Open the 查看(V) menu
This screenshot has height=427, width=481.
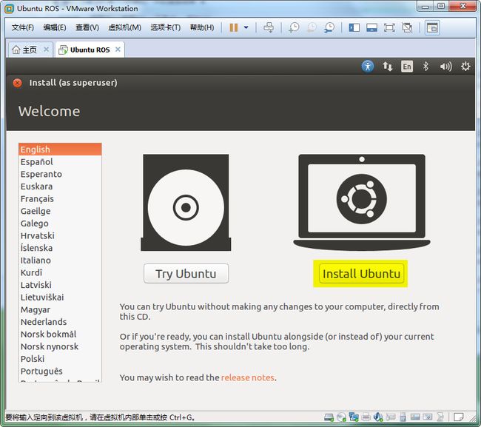point(87,27)
